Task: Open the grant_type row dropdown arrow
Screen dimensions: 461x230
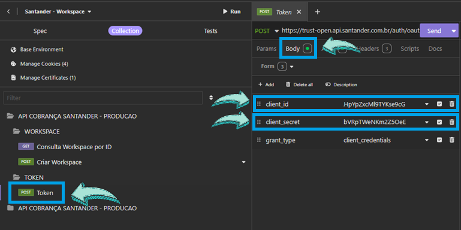Action: click(x=427, y=140)
